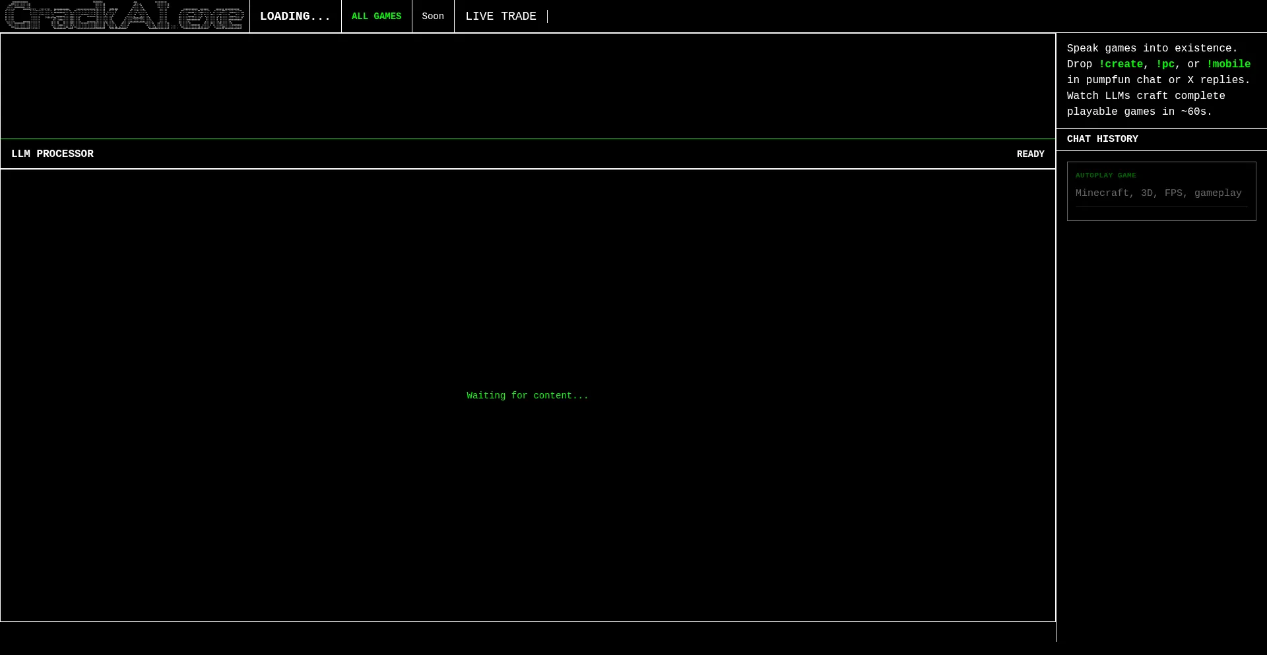Select the Soon tab
Viewport: 1267px width, 655px height.
[x=433, y=16]
